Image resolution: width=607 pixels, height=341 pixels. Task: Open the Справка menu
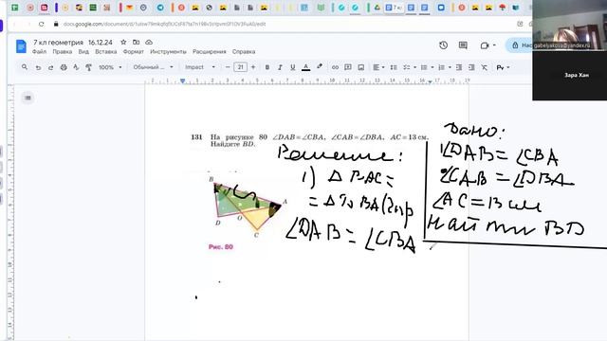pyautogui.click(x=244, y=51)
